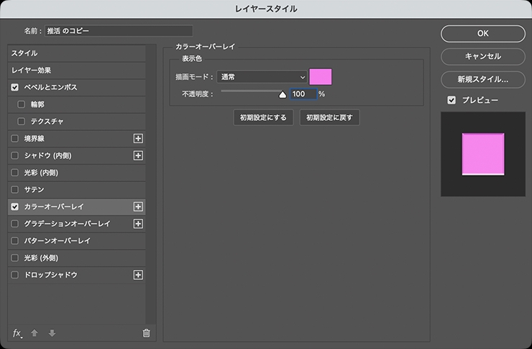Click the plus icon next to 境界線

139,138
